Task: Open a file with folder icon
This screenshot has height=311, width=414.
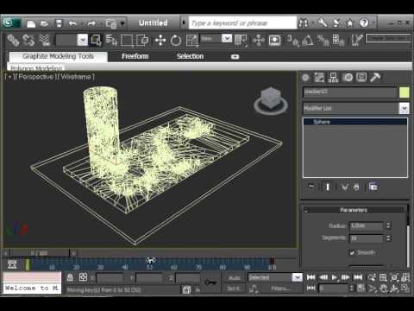Action: coord(44,23)
